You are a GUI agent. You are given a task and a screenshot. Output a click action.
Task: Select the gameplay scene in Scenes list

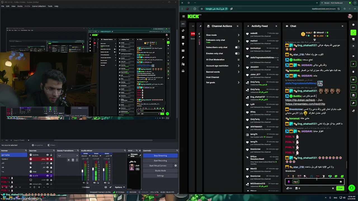[x=14, y=155]
